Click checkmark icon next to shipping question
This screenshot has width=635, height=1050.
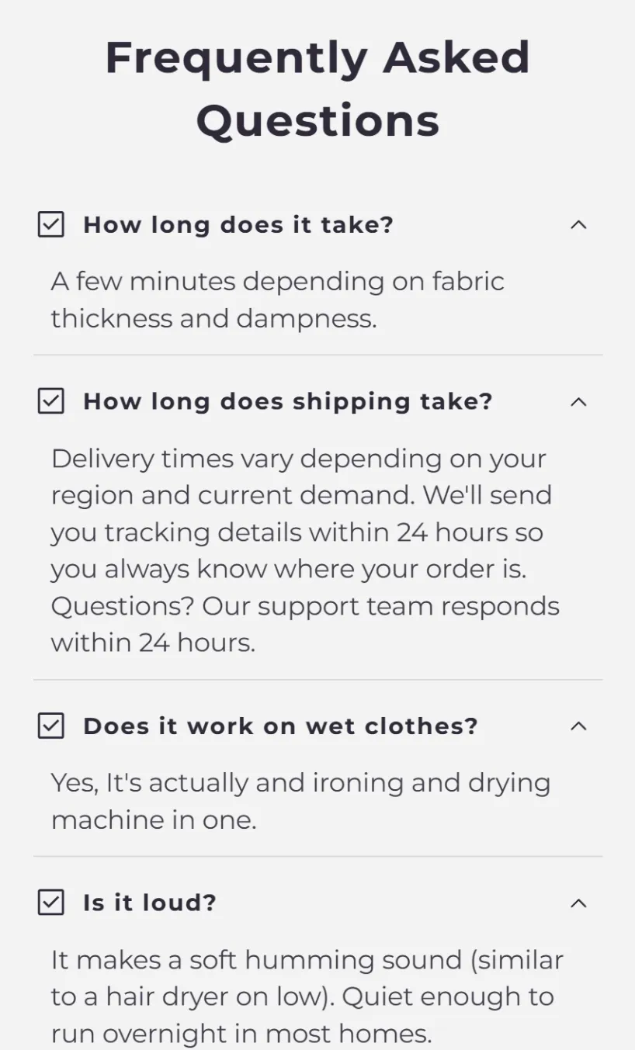(51, 401)
